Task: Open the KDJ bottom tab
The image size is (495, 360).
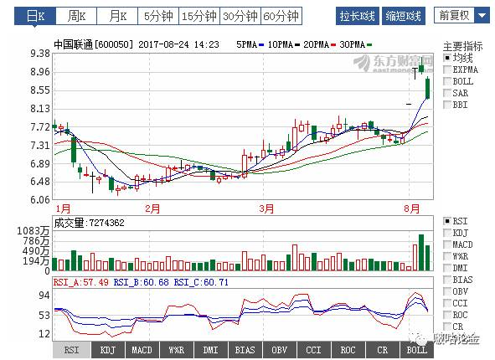Action: (108, 350)
